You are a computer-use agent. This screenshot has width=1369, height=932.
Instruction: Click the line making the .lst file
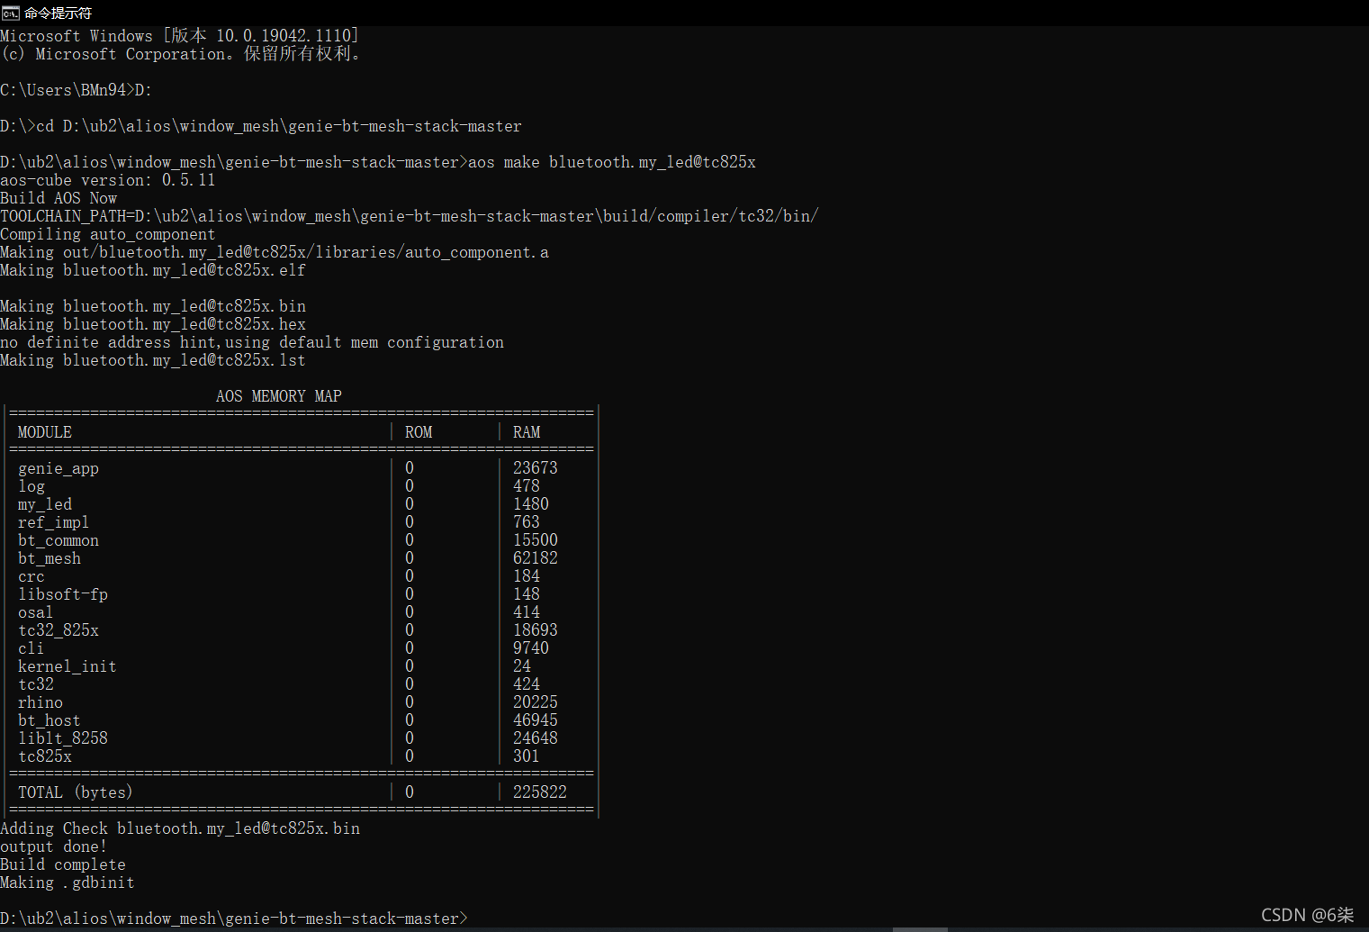[153, 360]
